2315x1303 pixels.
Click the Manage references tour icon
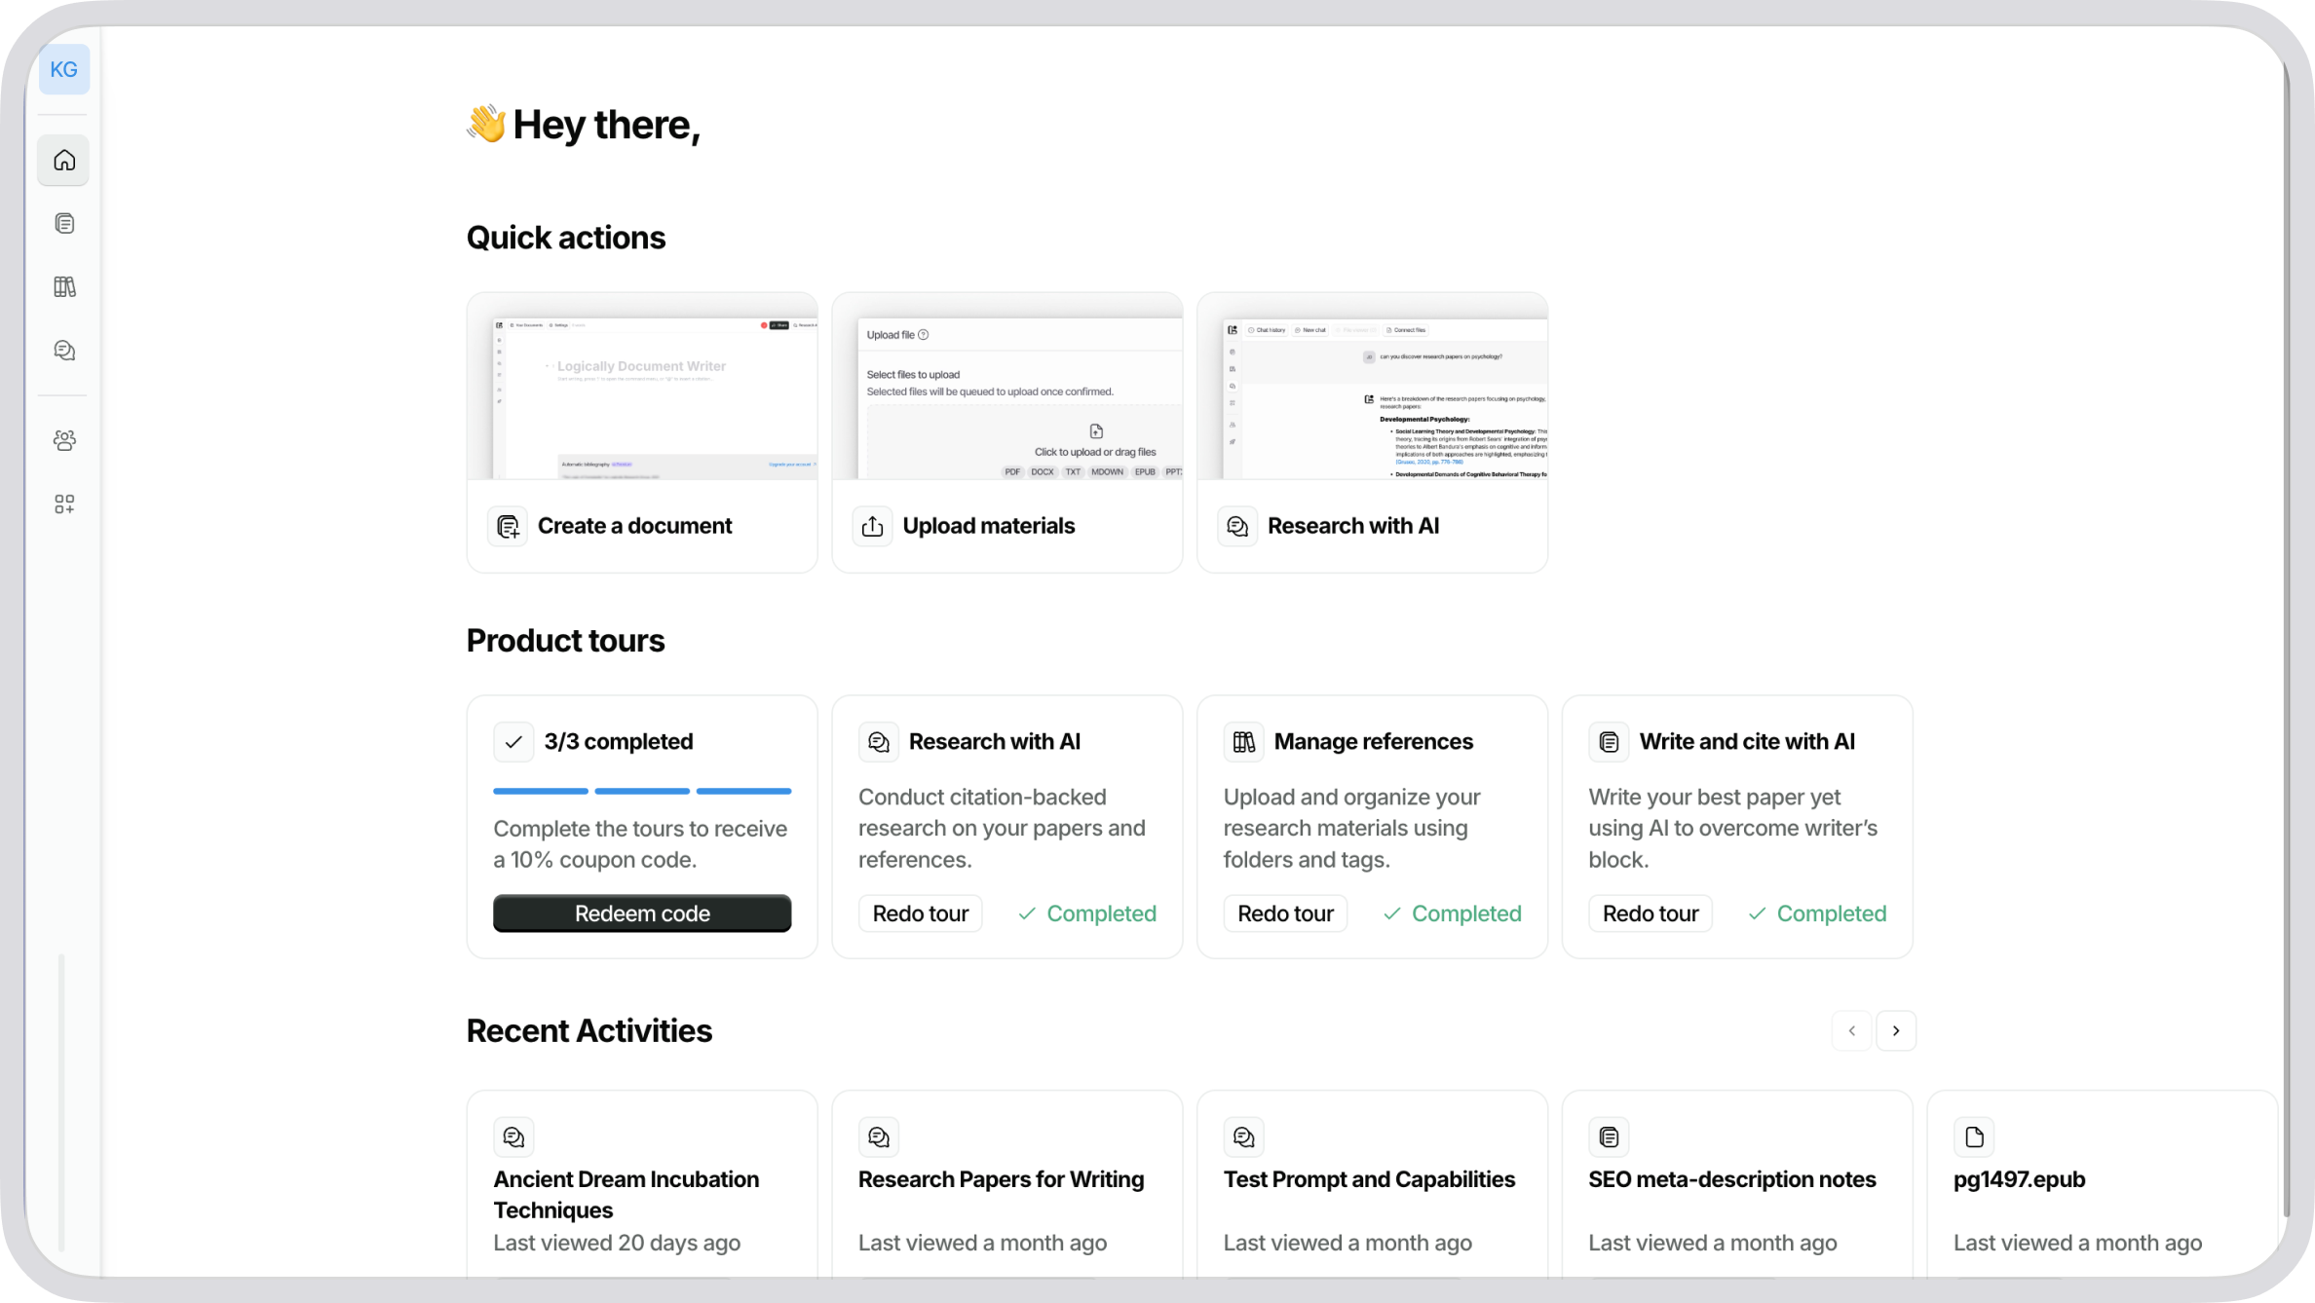1244,742
